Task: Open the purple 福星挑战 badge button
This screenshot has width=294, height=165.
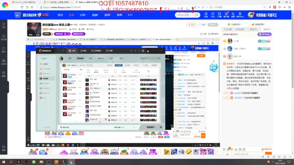Action: [x=62, y=34]
